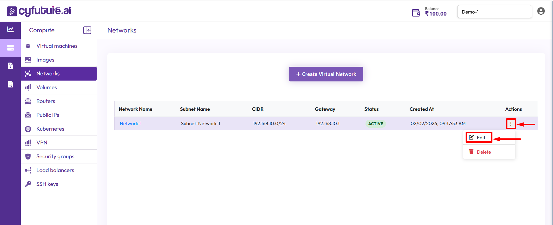Navigate to Security groups

(55, 157)
